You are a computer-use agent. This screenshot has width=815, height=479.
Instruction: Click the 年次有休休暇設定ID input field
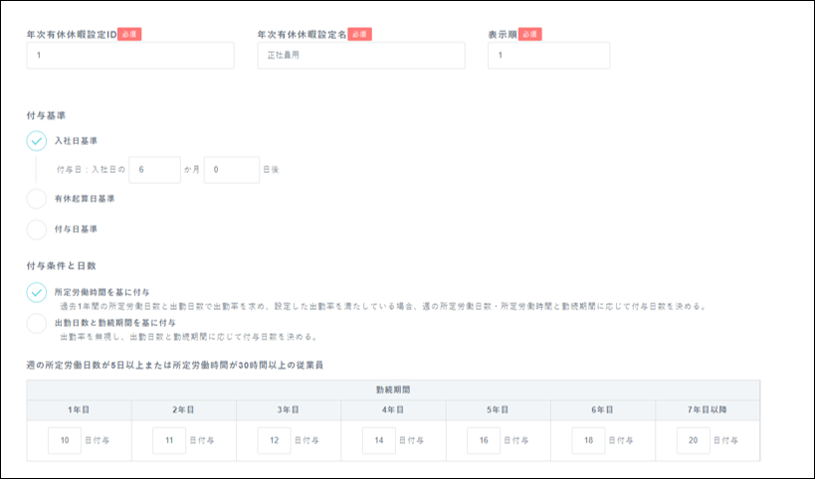tap(130, 56)
